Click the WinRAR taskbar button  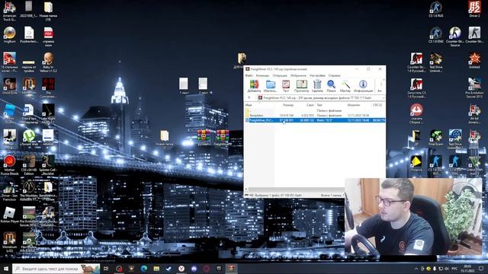231,269
